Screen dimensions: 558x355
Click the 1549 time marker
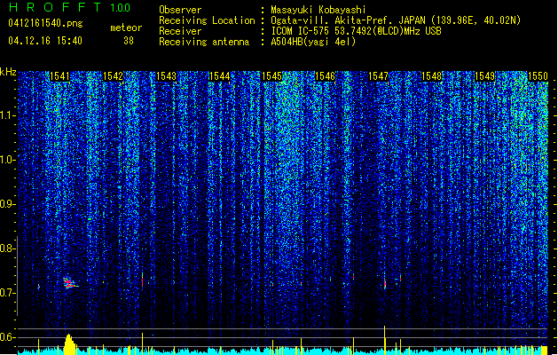(484, 76)
